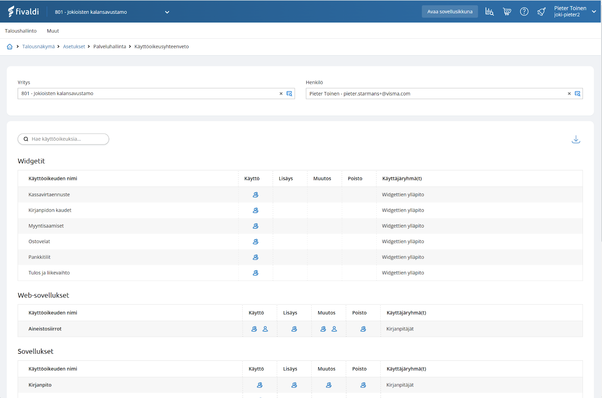The height and width of the screenshot is (398, 602).
Task: Go to home via breadcrumb house icon
Action: coord(10,47)
